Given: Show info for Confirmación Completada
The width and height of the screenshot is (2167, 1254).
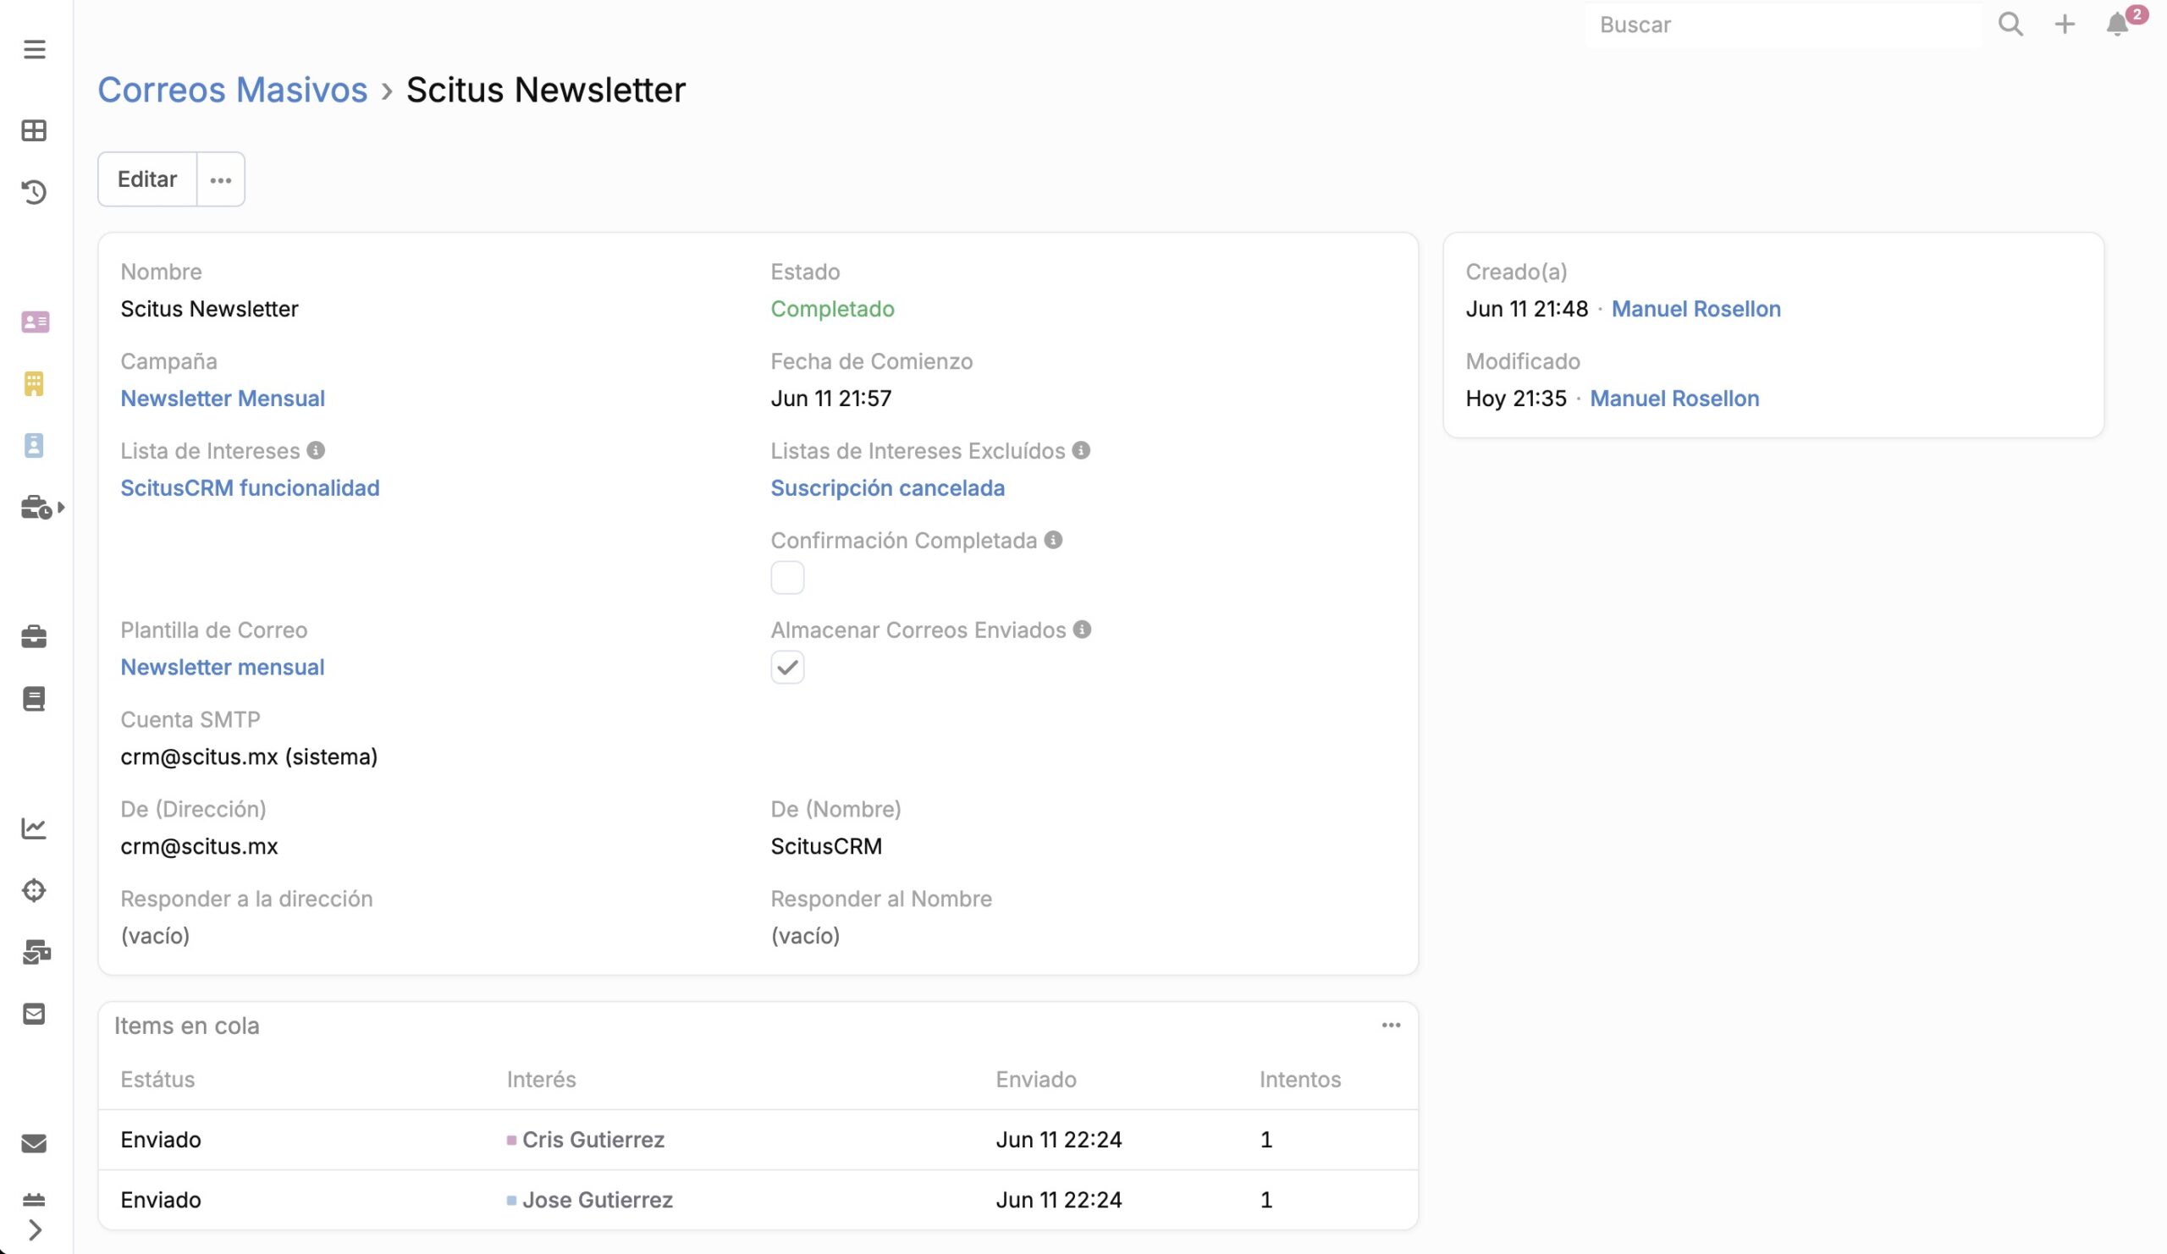Looking at the screenshot, I should [1053, 540].
